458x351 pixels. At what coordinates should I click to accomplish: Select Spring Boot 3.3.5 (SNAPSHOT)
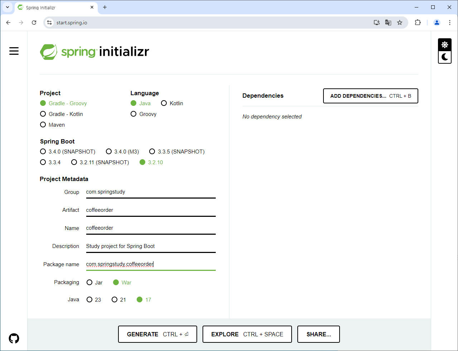[x=177, y=151]
